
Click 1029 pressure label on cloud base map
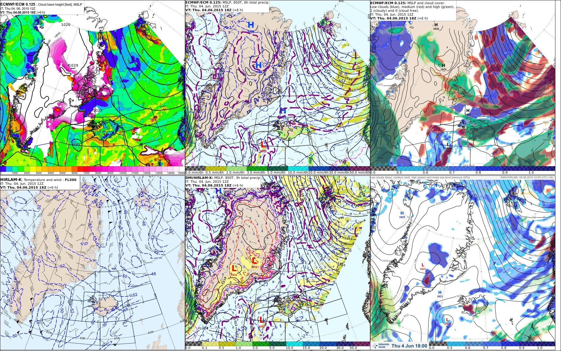[73, 65]
